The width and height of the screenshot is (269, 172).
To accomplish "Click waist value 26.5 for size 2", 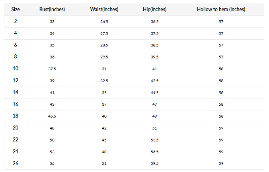I will pyautogui.click(x=104, y=21).
